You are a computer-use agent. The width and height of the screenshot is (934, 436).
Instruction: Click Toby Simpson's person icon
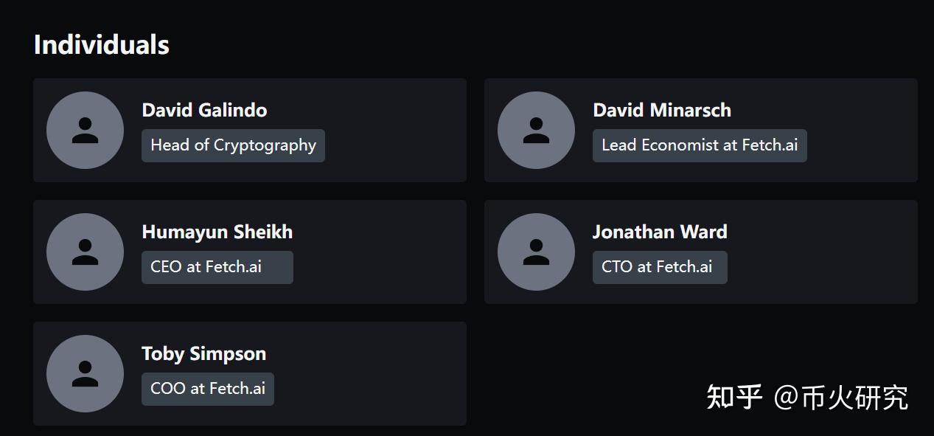[x=85, y=373]
